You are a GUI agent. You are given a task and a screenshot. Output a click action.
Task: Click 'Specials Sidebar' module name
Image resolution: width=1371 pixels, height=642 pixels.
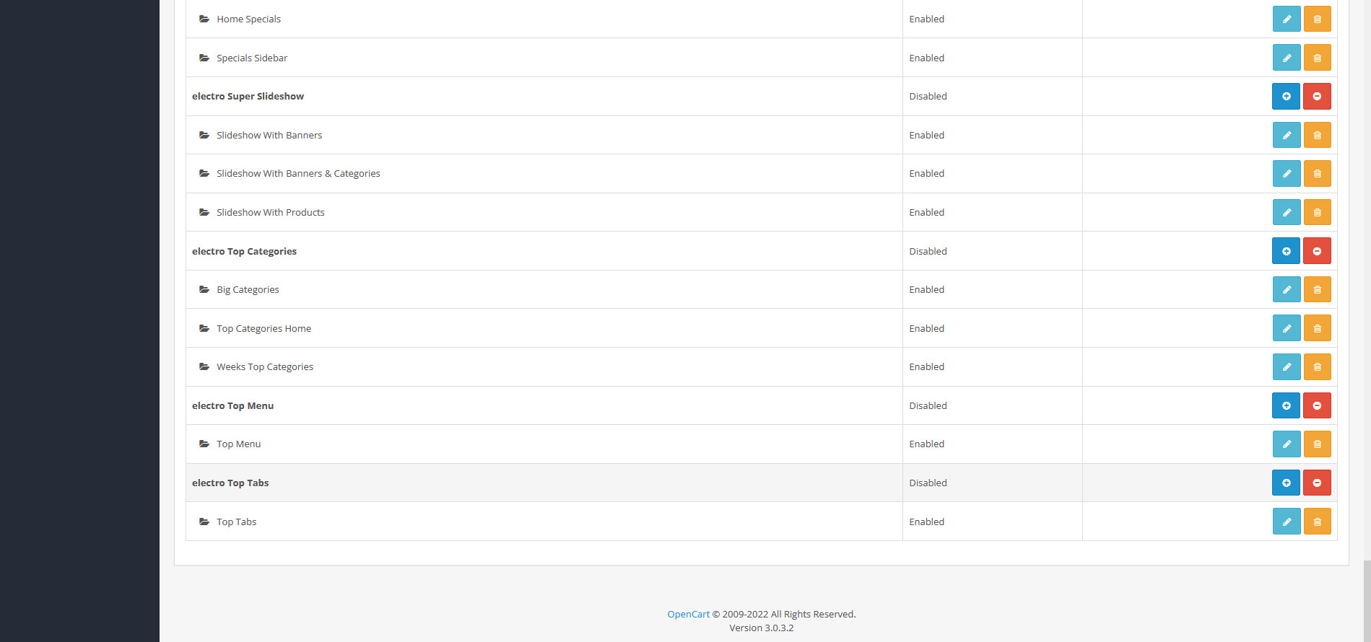pyautogui.click(x=252, y=58)
